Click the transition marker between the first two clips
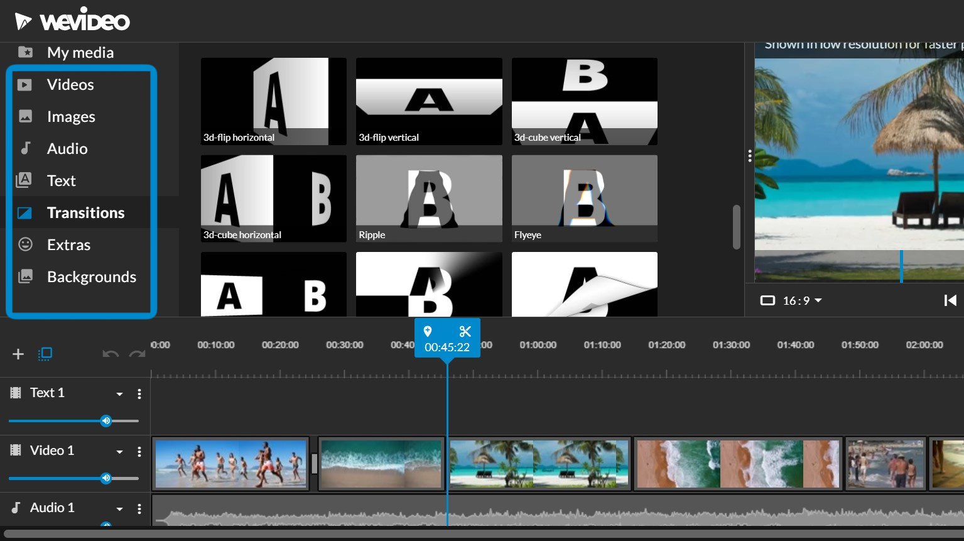Viewport: 964px width, 541px height. tap(314, 464)
